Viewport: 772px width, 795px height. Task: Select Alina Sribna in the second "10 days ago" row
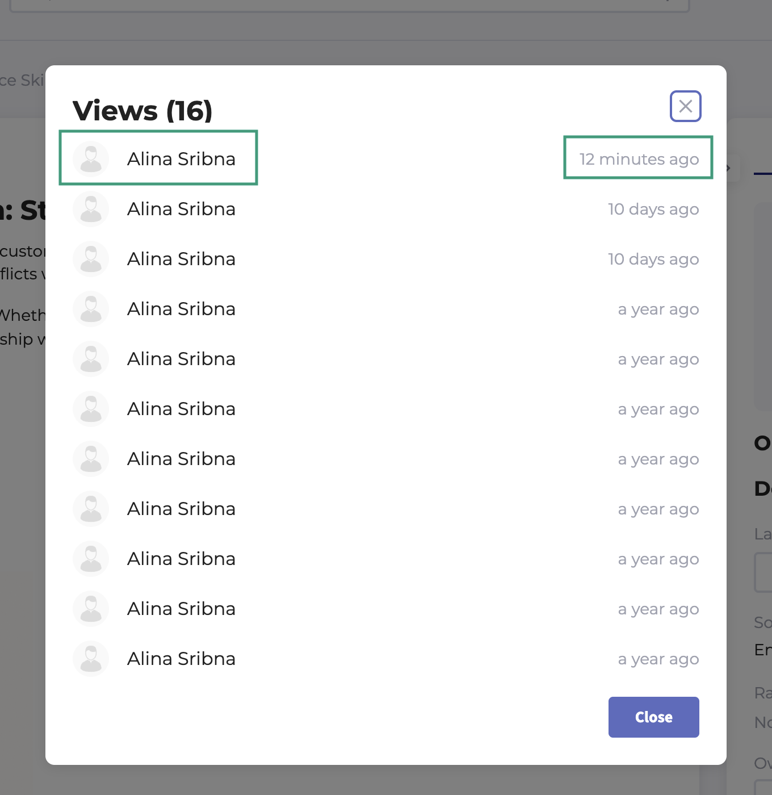coord(181,259)
